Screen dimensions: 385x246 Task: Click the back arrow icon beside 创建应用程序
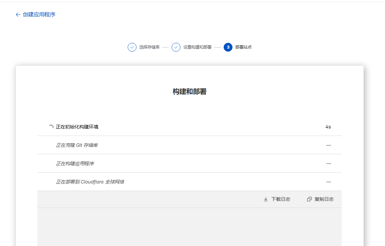(x=18, y=15)
